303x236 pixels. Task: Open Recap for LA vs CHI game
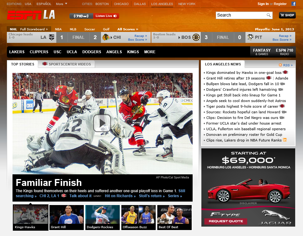(x=140, y=36)
